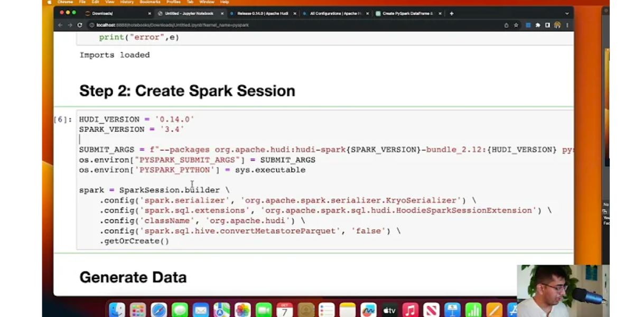Open Finder from the Dock
Screen dimensions: 634x317
click(117, 310)
